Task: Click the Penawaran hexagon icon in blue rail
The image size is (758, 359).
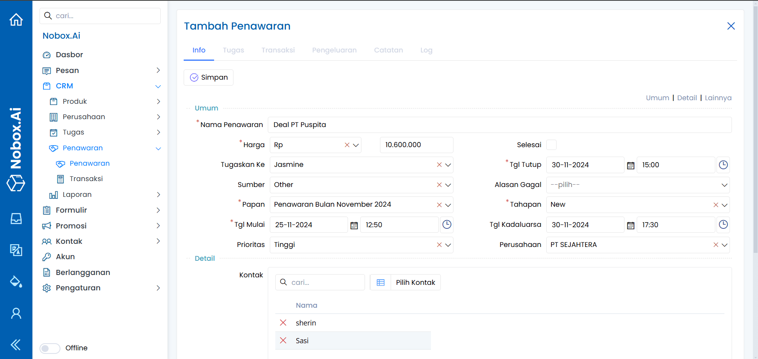Action: pos(16,183)
